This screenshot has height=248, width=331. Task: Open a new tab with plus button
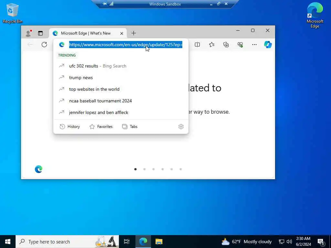tap(133, 33)
